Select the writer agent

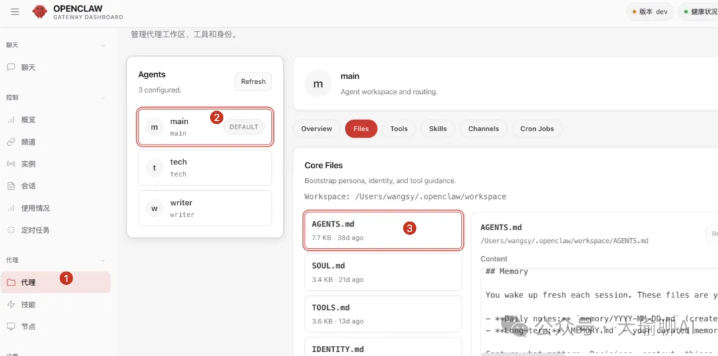[x=205, y=208]
